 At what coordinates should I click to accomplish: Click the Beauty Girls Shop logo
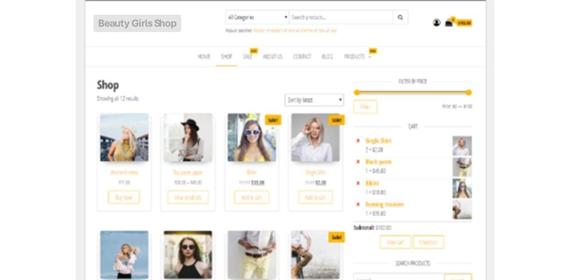pos(137,23)
